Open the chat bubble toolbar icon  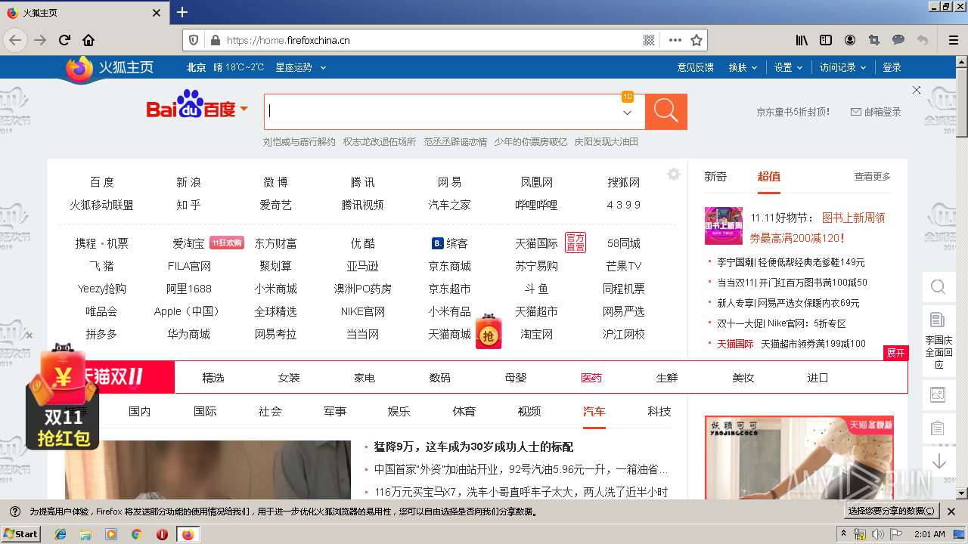coord(898,40)
